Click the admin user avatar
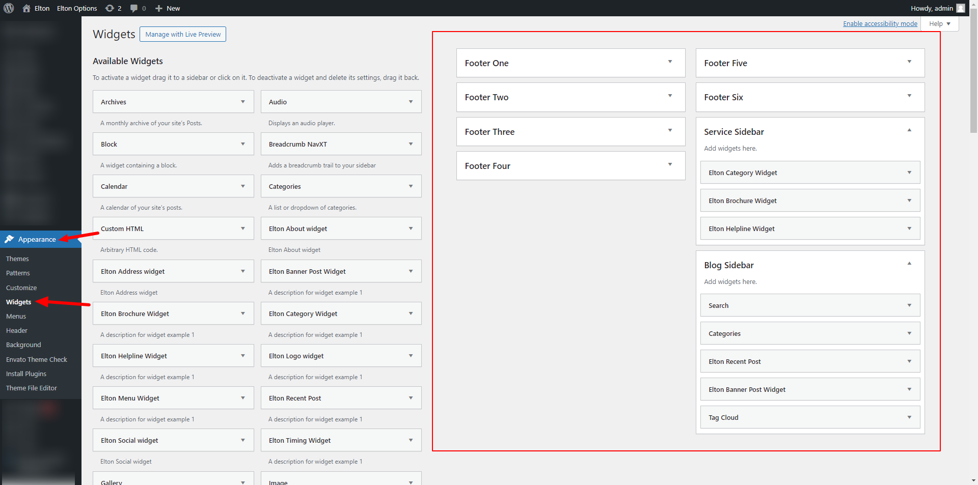Screen dimensions: 978x485 961,8
